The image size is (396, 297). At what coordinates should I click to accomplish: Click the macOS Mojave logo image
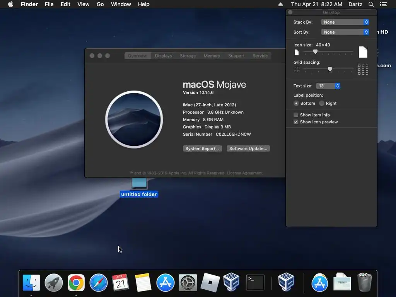pos(134,119)
